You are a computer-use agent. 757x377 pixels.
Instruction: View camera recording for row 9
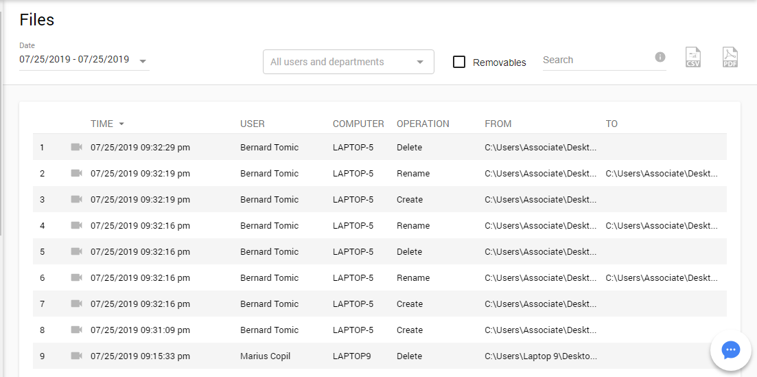(76, 356)
